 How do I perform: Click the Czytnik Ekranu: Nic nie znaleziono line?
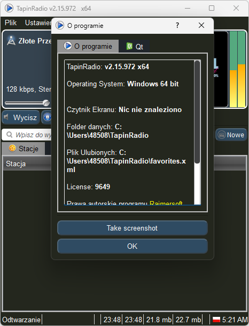click(124, 109)
